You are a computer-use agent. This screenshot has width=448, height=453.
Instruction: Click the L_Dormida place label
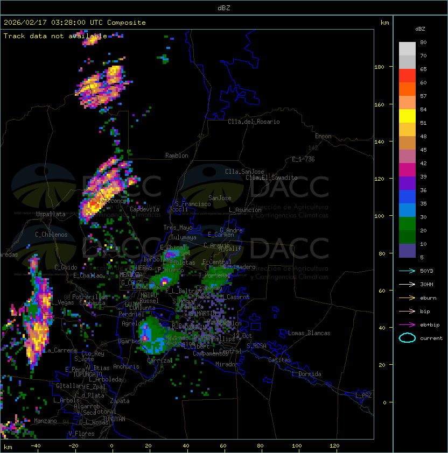[x=306, y=374]
